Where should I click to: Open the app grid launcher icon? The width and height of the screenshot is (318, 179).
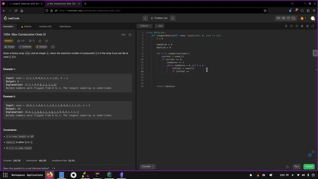click(x=5, y=175)
